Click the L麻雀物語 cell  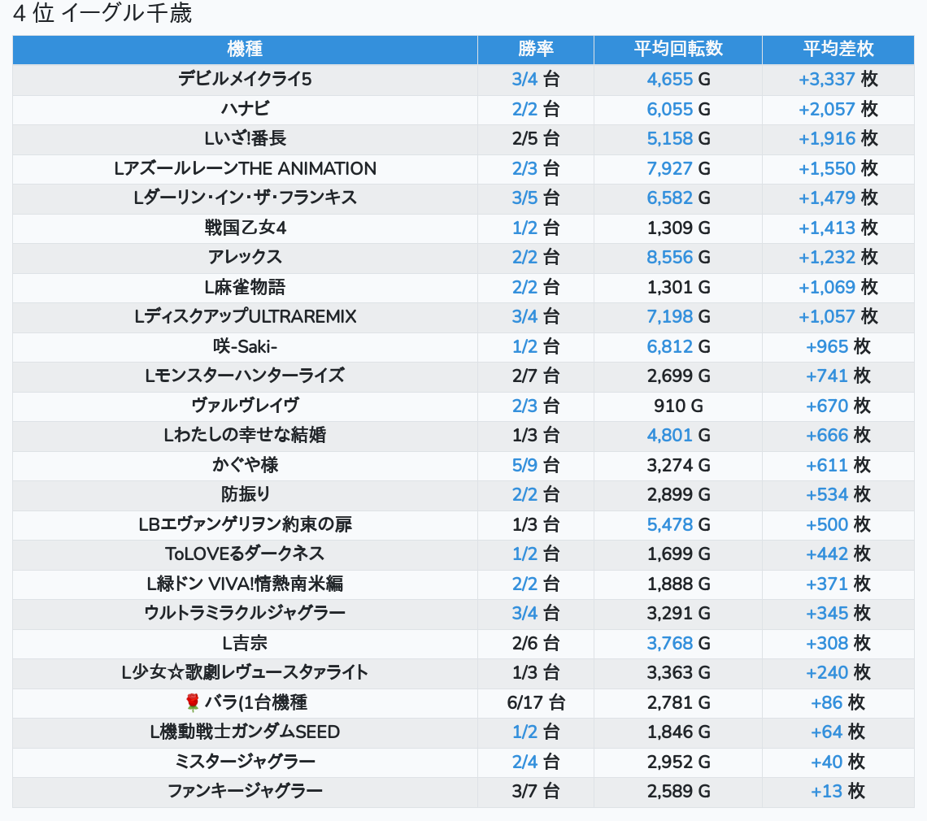pos(245,287)
